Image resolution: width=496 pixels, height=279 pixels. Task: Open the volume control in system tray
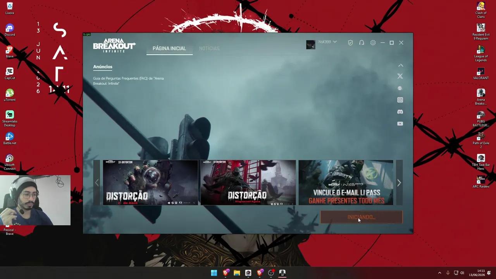[462, 273]
